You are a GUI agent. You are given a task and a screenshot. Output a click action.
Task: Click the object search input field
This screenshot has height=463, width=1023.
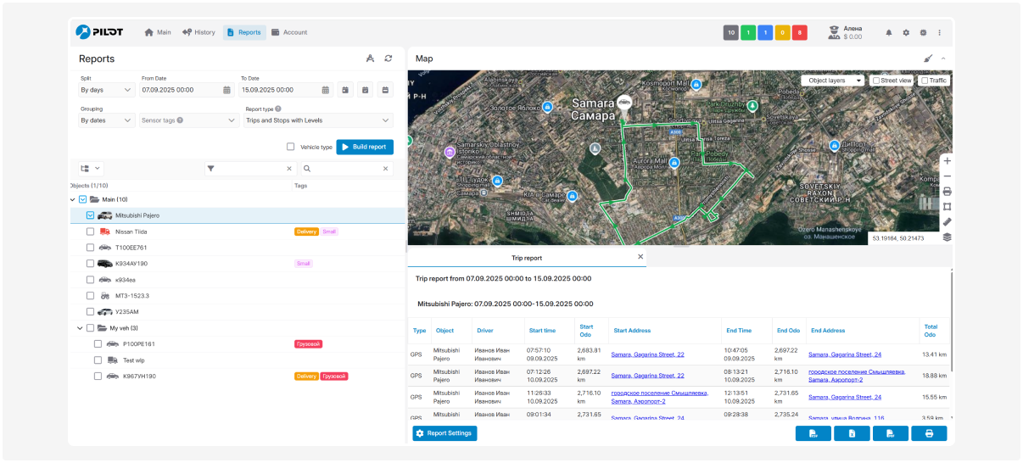point(344,169)
